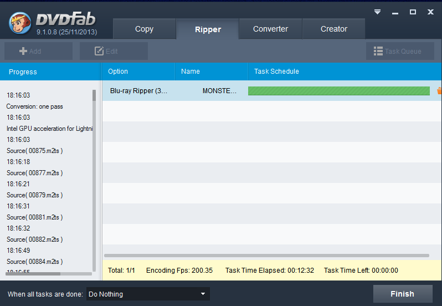Viewport: 442px width, 306px height.
Task: Click the 18:16:31 timestamp
Action: coord(18,206)
